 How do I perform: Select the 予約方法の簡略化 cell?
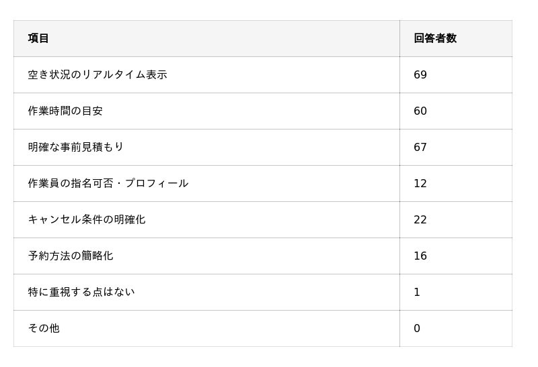tap(71, 256)
